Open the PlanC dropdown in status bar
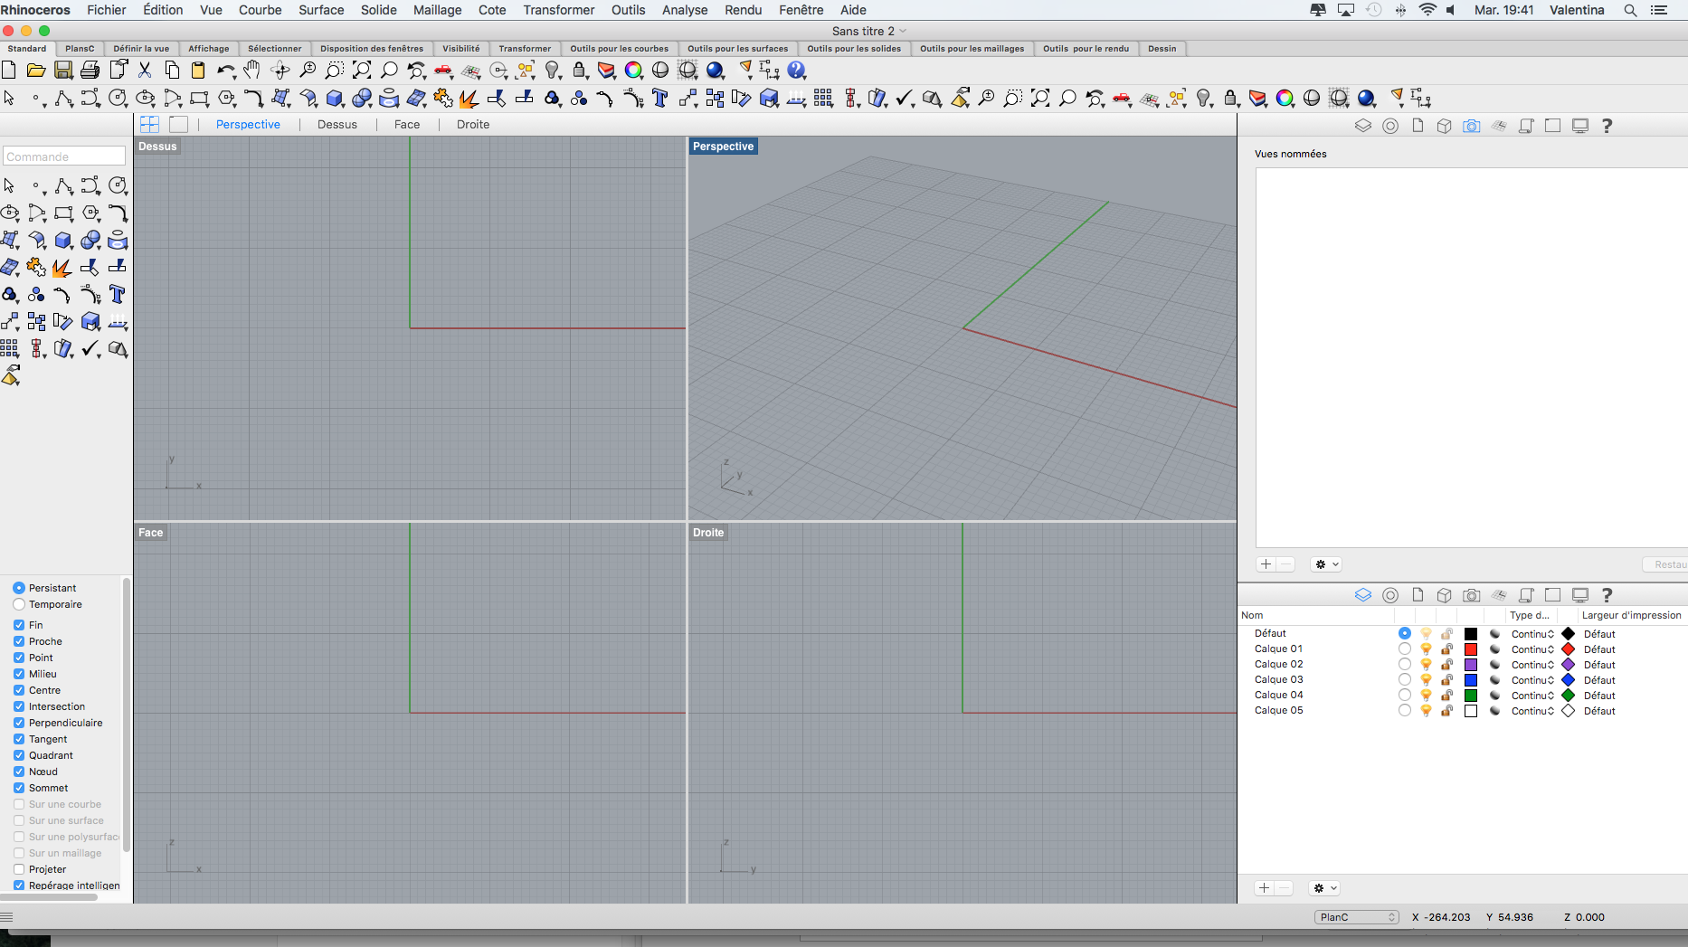 pos(1356,917)
